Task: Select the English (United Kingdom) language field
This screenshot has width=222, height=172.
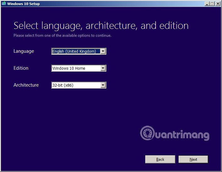Action: 79,51
